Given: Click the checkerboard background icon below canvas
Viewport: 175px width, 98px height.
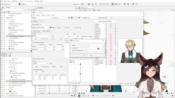Looking at the screenshot, I should click(79, 96).
